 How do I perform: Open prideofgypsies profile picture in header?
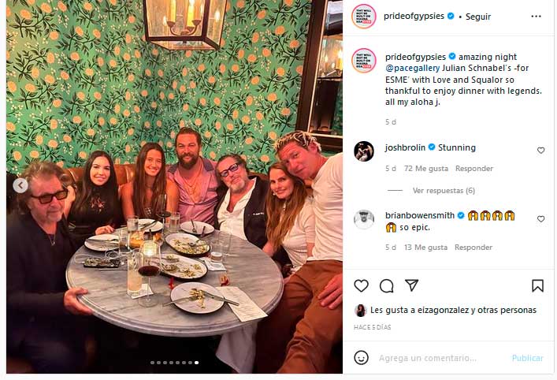[x=363, y=16]
